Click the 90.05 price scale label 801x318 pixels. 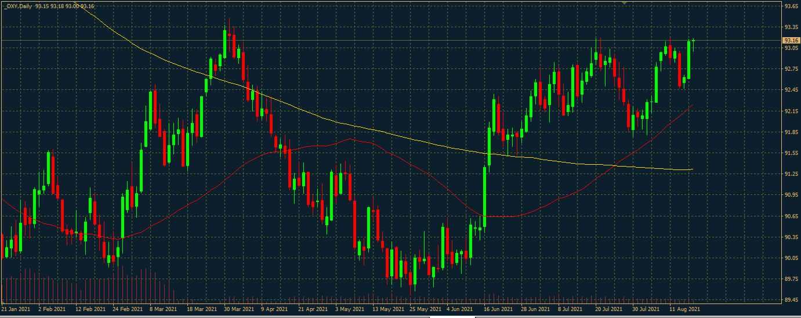coord(790,258)
